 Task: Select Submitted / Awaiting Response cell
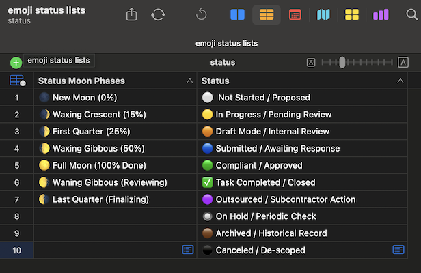(302, 148)
